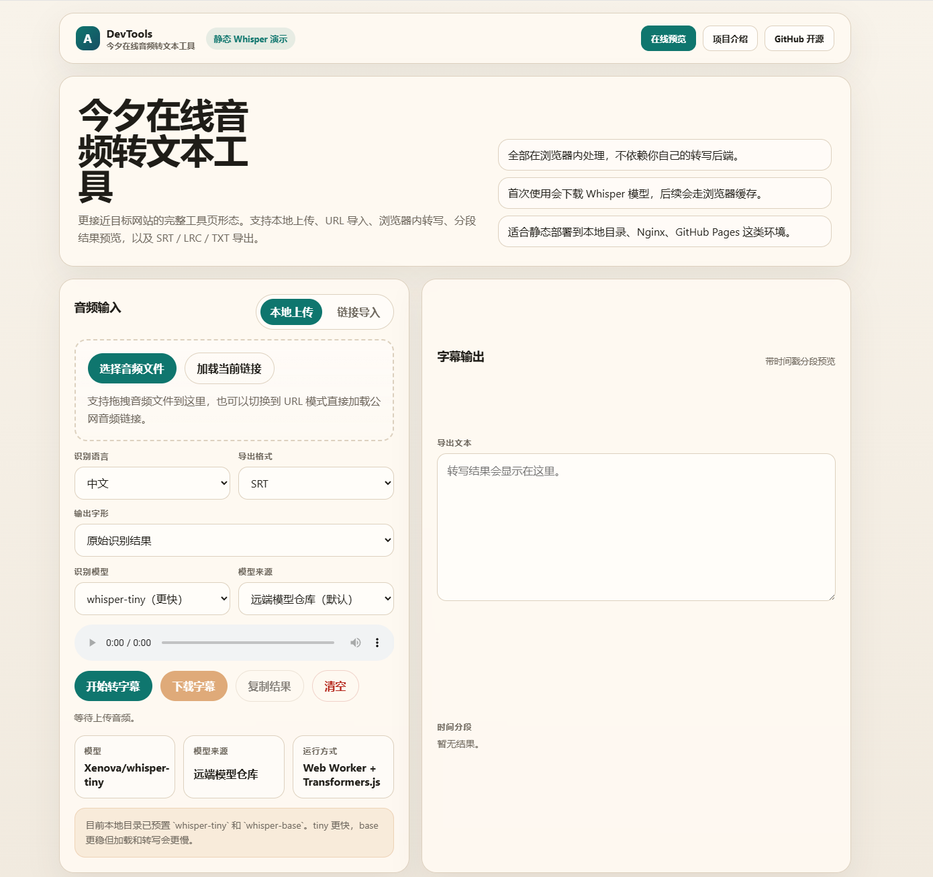Click the 等待上传音频 status text

[x=106, y=718]
